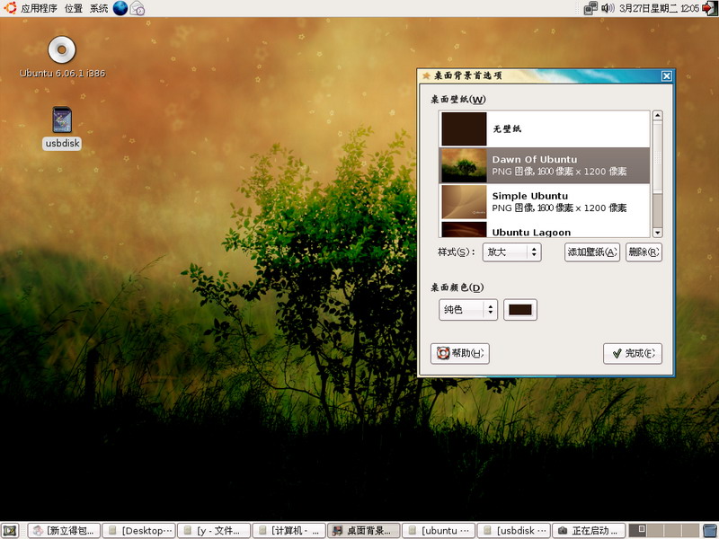The width and height of the screenshot is (719, 539).
Task: Open the 样式 style dropdown showing 放大
Action: (x=511, y=252)
